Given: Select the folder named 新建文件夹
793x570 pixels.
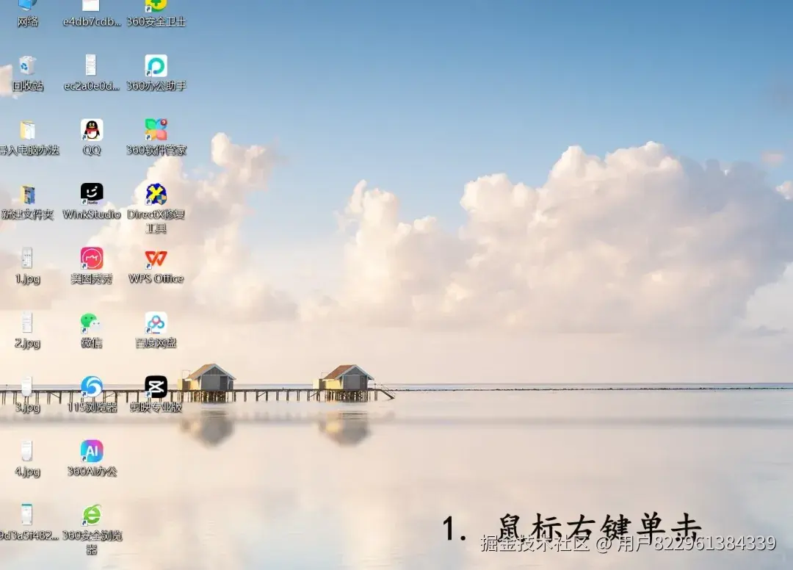Looking at the screenshot, I should click(x=28, y=193).
